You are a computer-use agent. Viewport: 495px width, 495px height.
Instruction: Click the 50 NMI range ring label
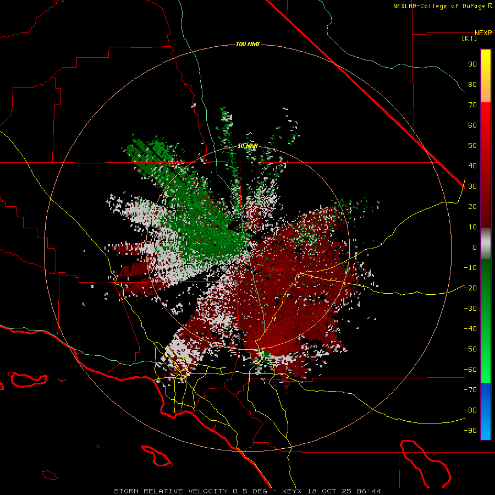point(248,146)
